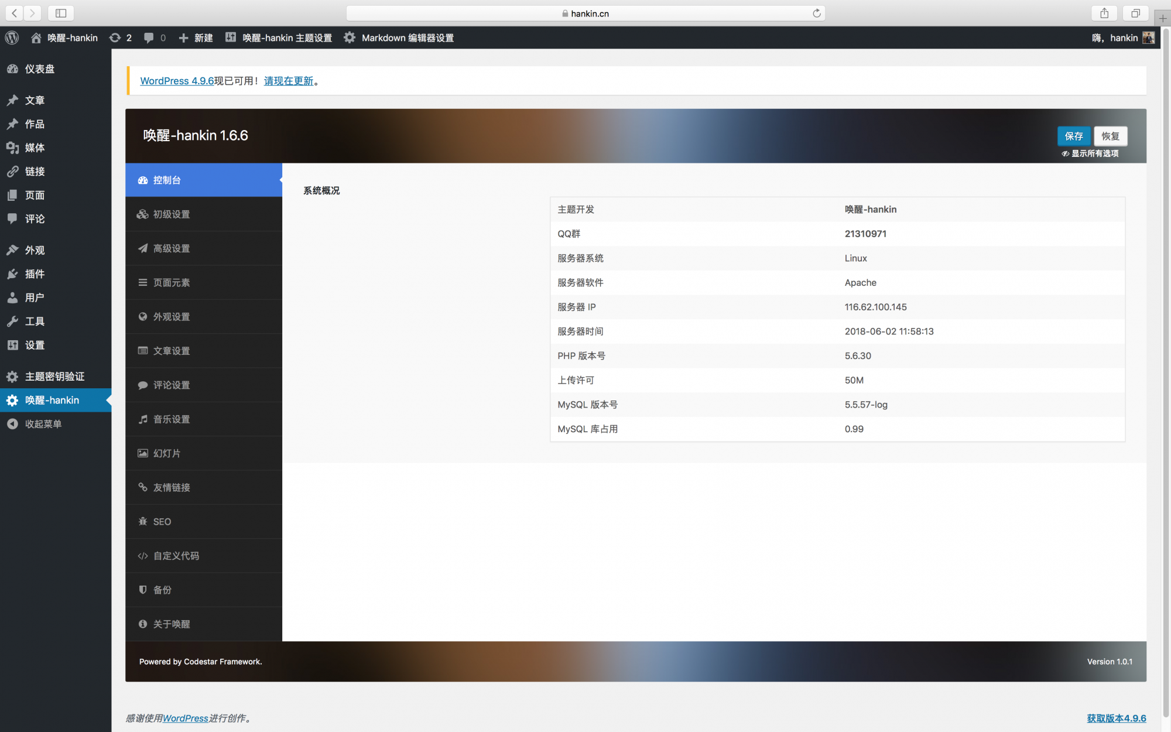The image size is (1171, 732).
Task: Click the 请现在更新 link
Action: (x=288, y=81)
